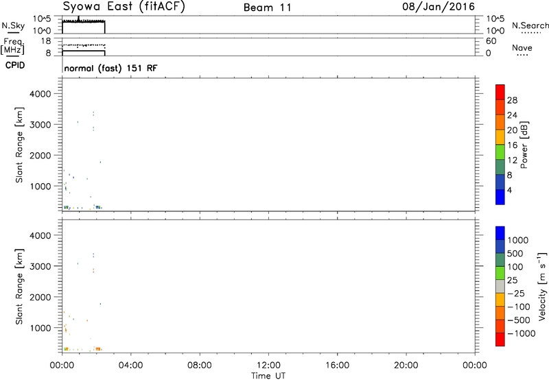Image resolution: width=549 pixels, height=380 pixels.
Task: Click the "N.Sky" legend label
Action: pos(13,25)
